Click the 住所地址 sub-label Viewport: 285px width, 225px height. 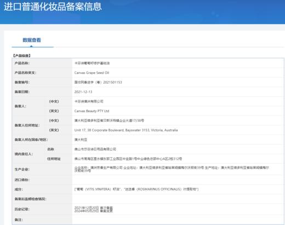click(x=54, y=159)
